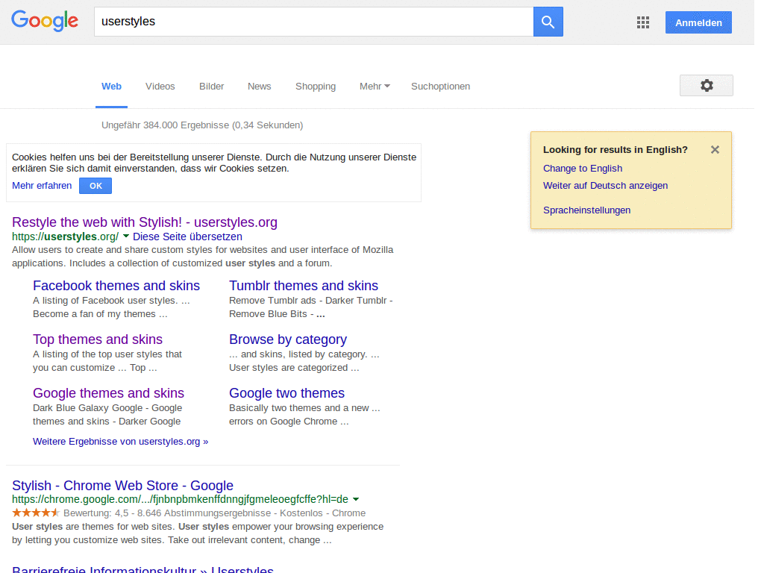The height and width of the screenshot is (573, 764).
Task: Click the chrome.google.com green URL
Action: pyautogui.click(x=181, y=499)
